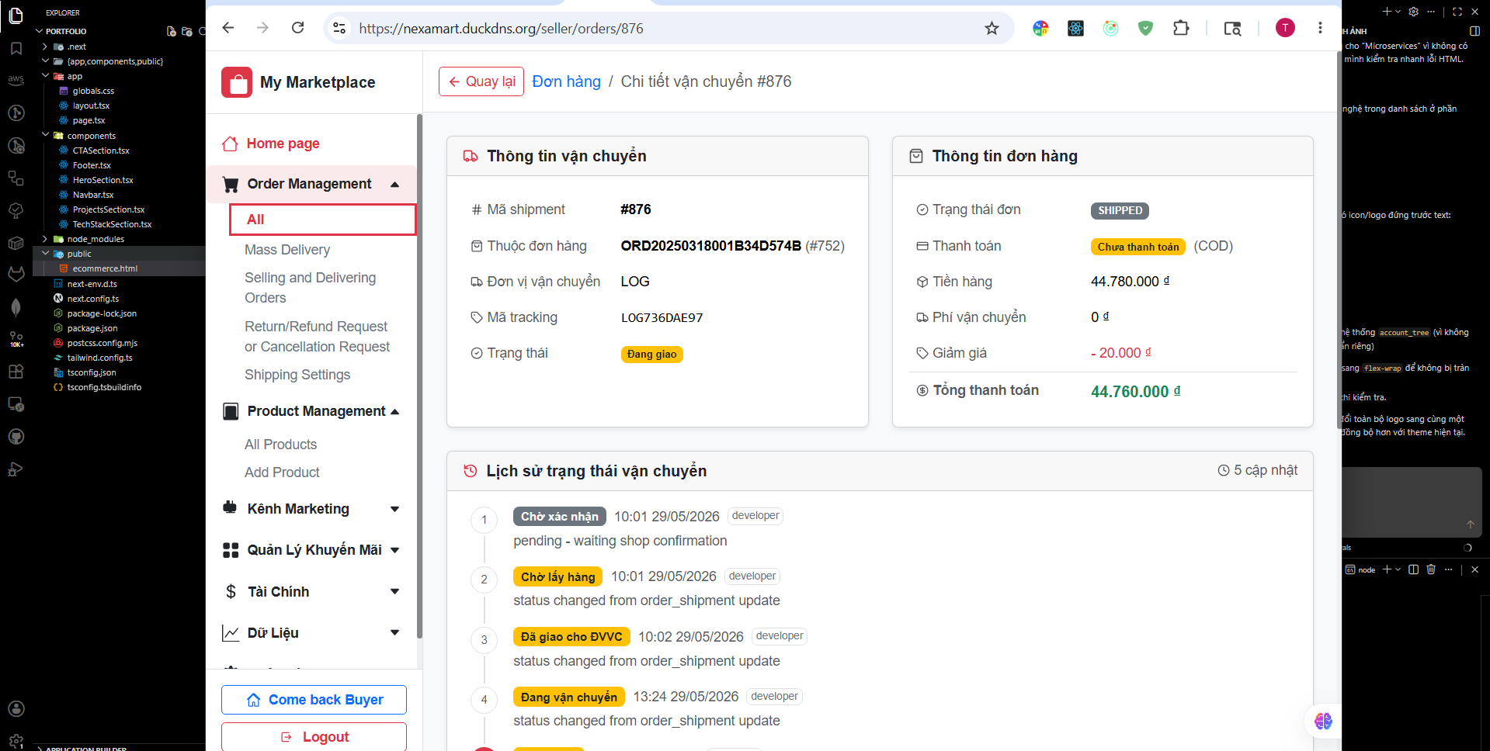This screenshot has width=1490, height=751.
Task: Open All Products in the sidebar
Action: (x=281, y=445)
